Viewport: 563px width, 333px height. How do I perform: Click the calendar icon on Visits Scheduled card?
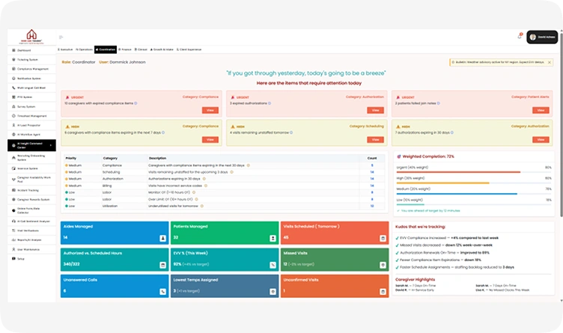pos(383,238)
